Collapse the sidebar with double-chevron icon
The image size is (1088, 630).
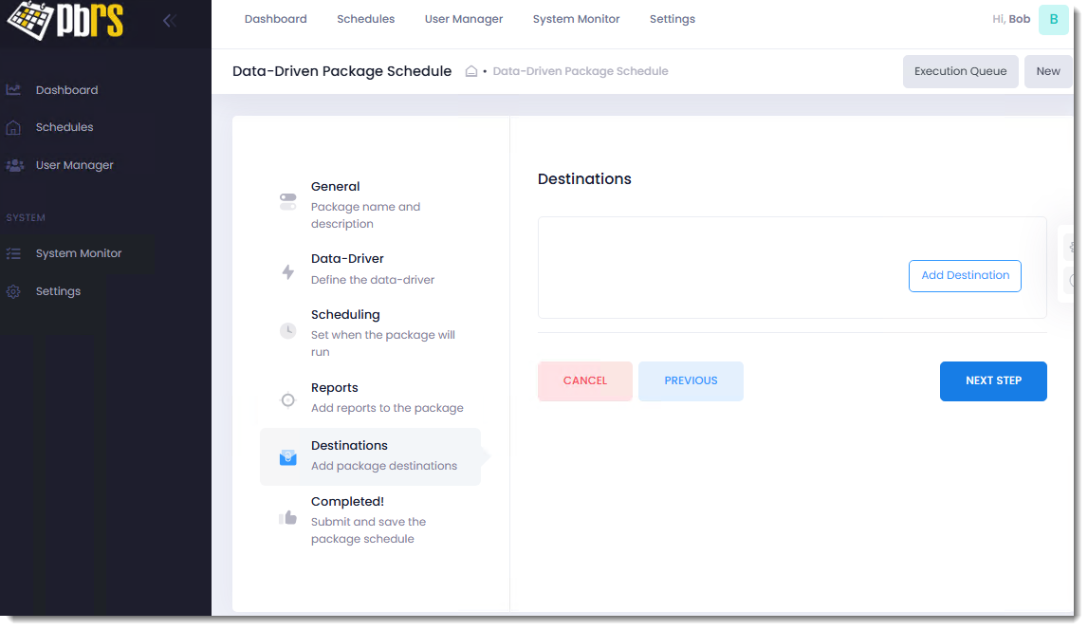pyautogui.click(x=170, y=20)
